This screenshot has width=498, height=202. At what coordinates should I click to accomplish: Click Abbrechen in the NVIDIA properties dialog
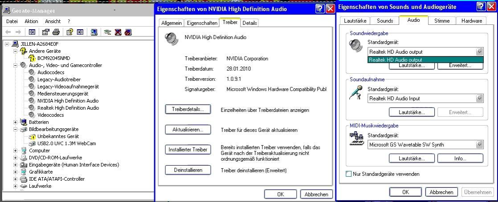[x=316, y=194]
